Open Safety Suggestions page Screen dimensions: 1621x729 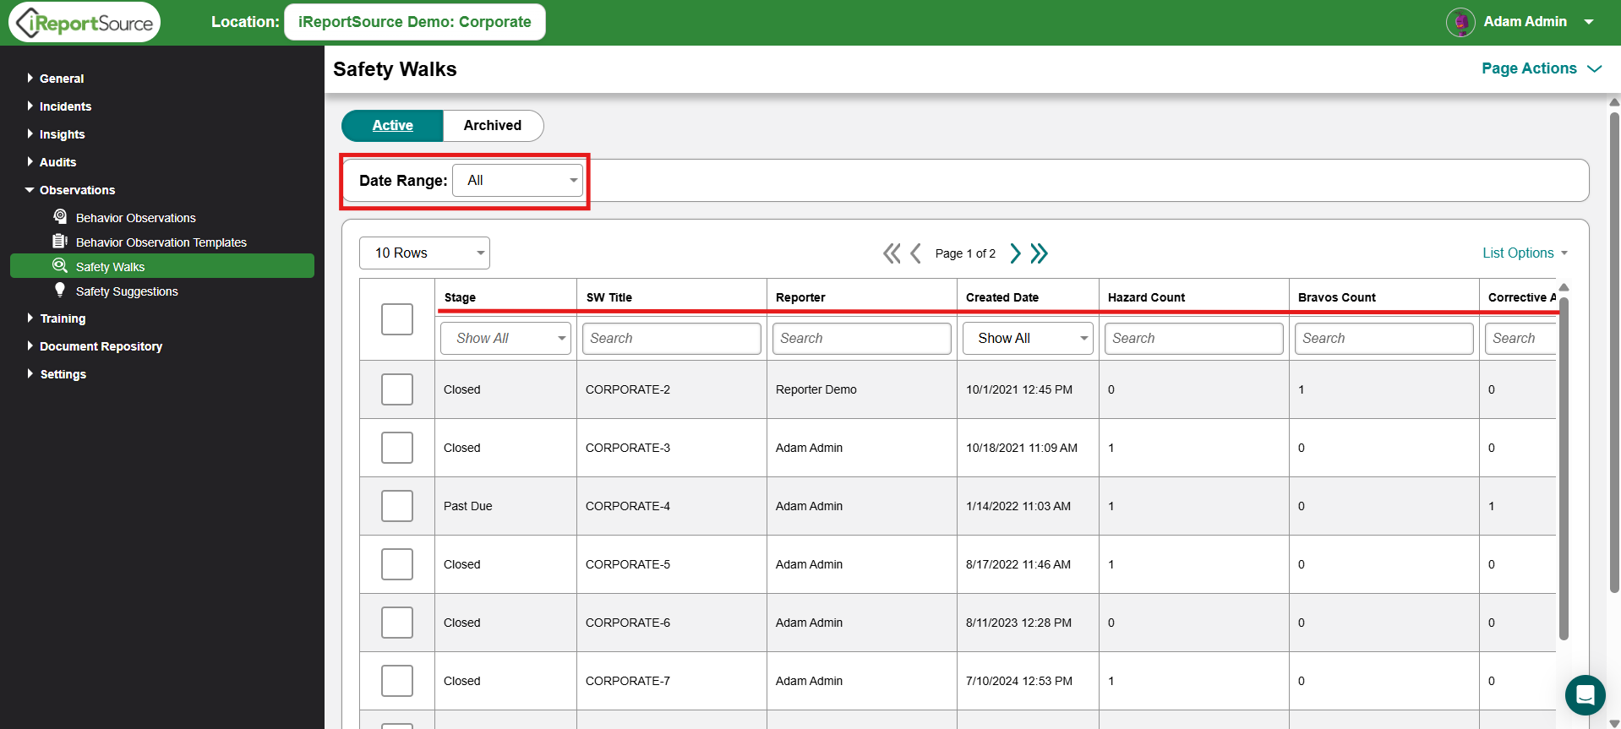tap(127, 291)
